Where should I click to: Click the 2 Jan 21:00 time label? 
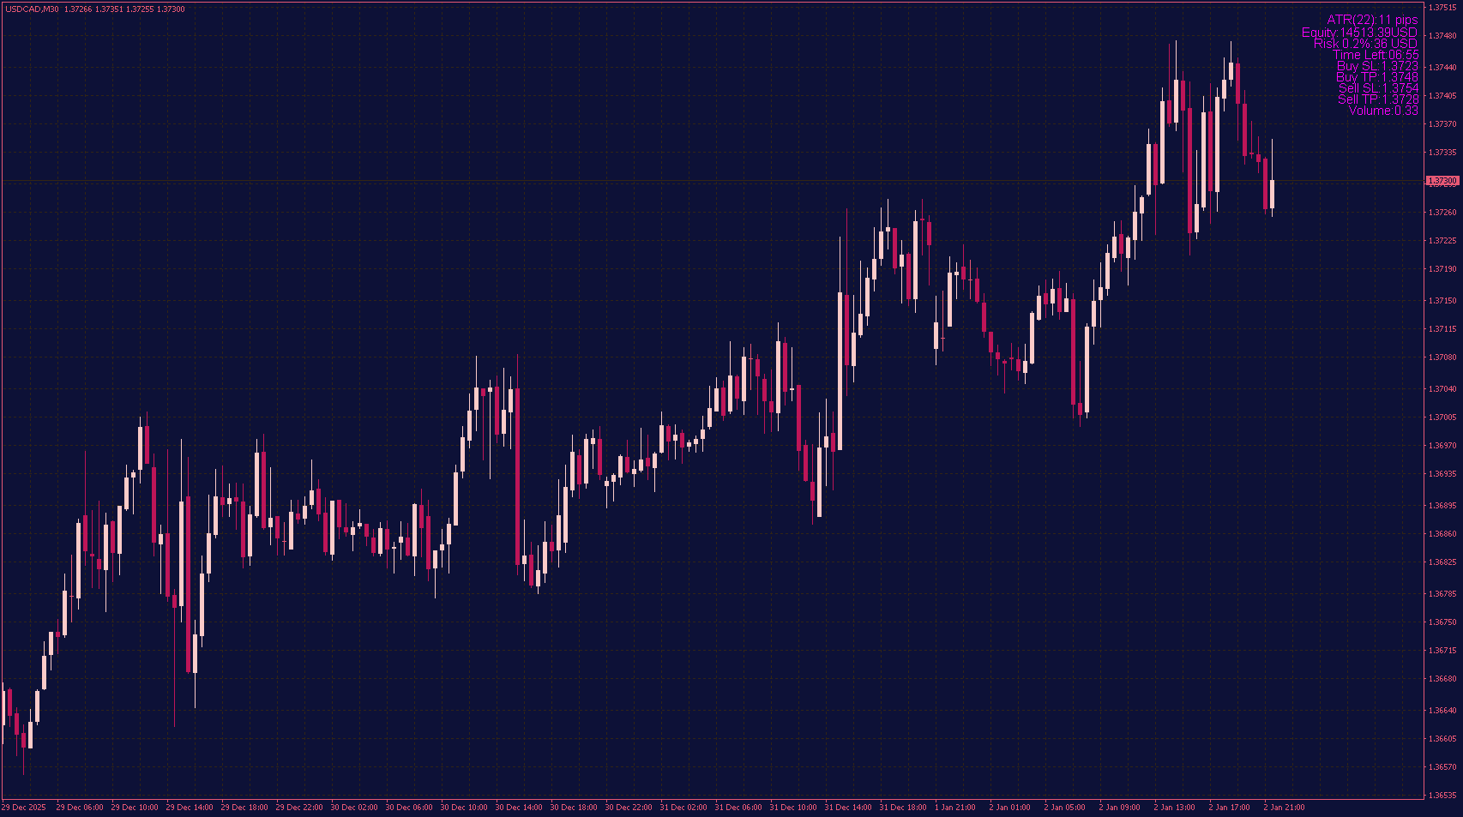(x=1284, y=808)
